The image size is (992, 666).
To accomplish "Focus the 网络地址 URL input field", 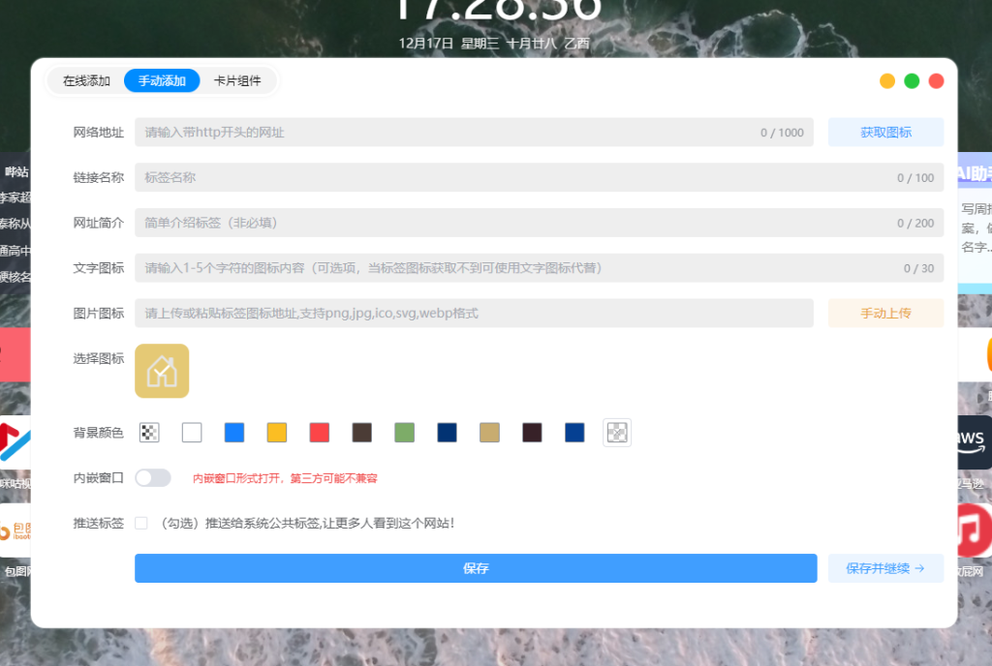I will [446, 133].
